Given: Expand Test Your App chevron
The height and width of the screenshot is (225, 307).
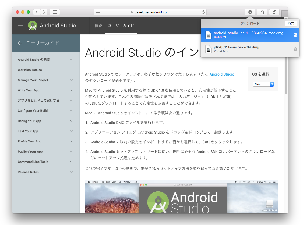Looking at the screenshot, I should pyautogui.click(x=71, y=131).
